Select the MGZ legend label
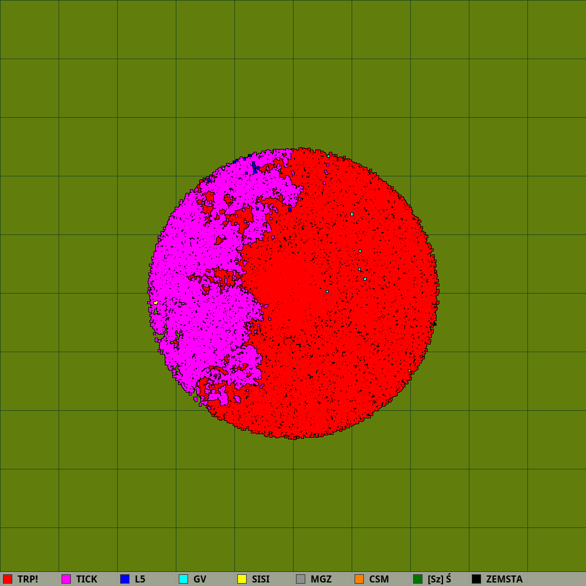 (321, 580)
